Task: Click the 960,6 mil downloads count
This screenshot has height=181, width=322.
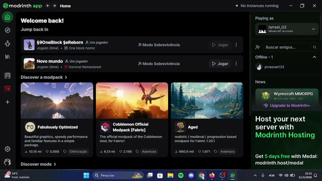Action: (x=184, y=151)
